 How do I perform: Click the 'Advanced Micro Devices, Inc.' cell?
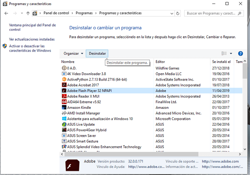coord(178,113)
